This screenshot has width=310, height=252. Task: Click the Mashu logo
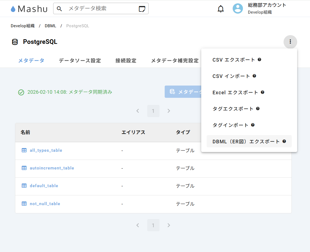(x=29, y=9)
